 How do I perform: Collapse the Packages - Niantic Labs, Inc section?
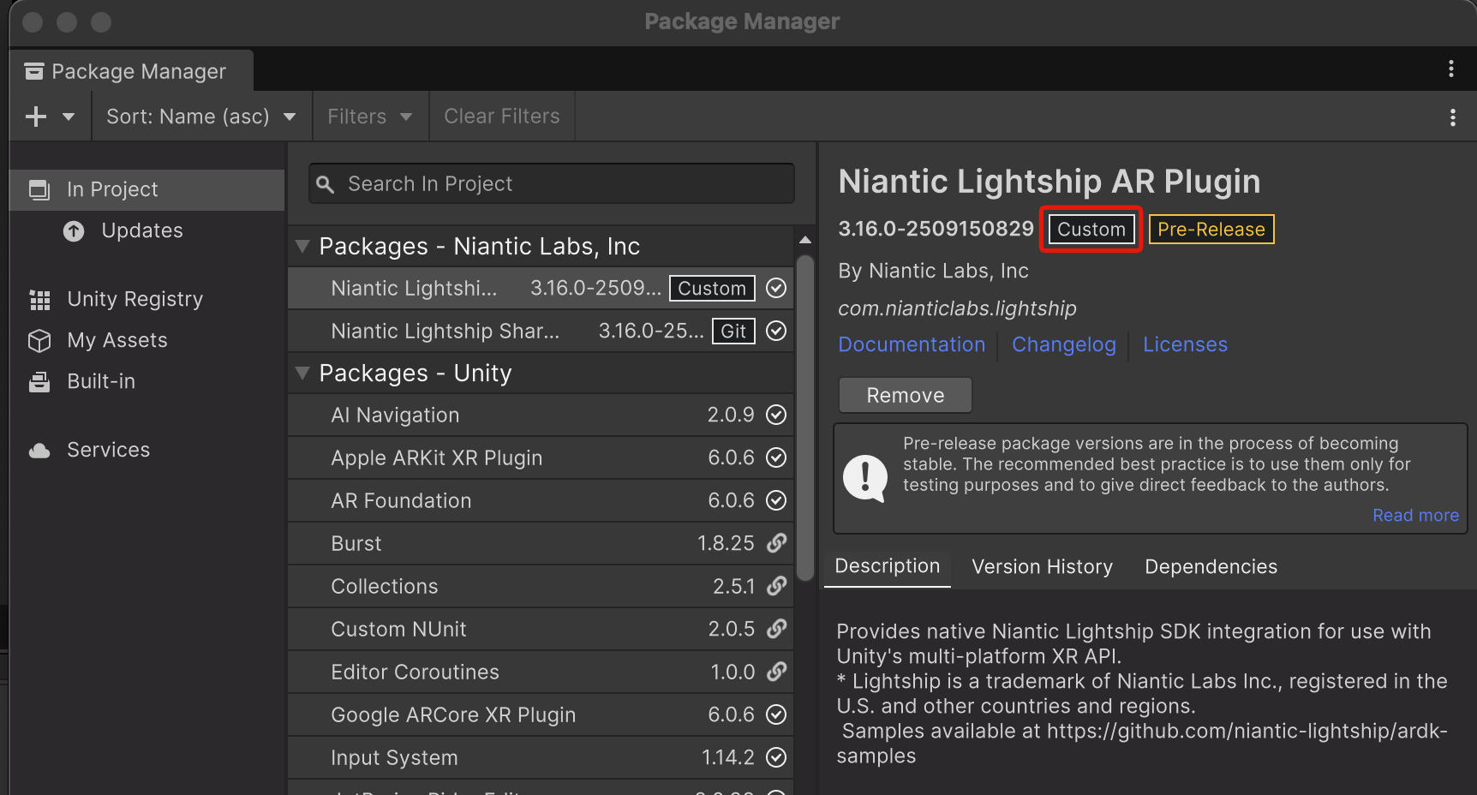pos(302,246)
